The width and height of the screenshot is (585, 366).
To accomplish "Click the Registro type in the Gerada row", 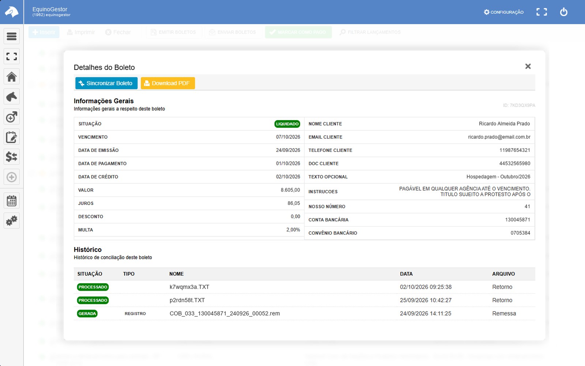I will 135,314.
